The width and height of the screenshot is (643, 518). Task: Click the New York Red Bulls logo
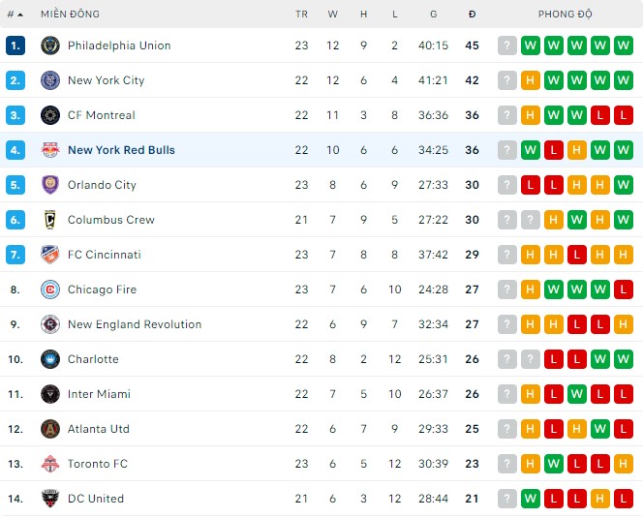point(50,150)
